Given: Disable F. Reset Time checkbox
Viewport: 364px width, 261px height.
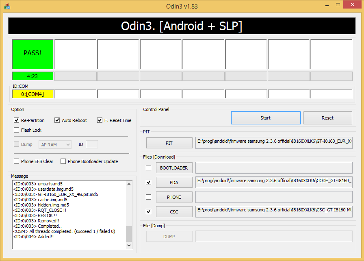Looking at the screenshot, I should point(100,120).
